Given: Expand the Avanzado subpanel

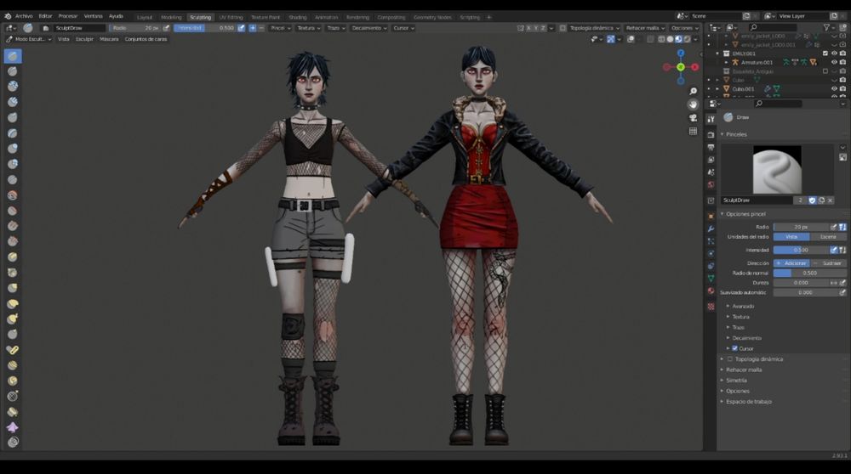Looking at the screenshot, I should 742,306.
